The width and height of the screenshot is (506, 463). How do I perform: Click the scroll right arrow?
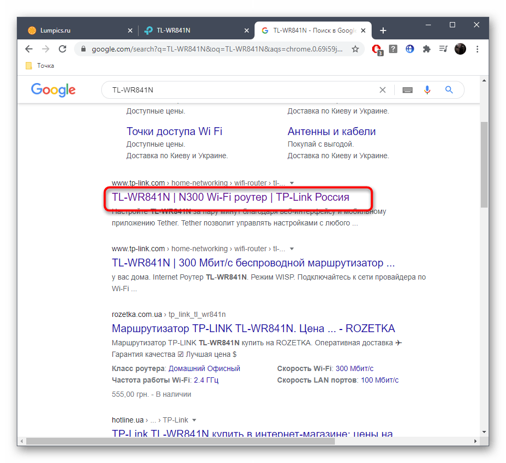(x=476, y=441)
